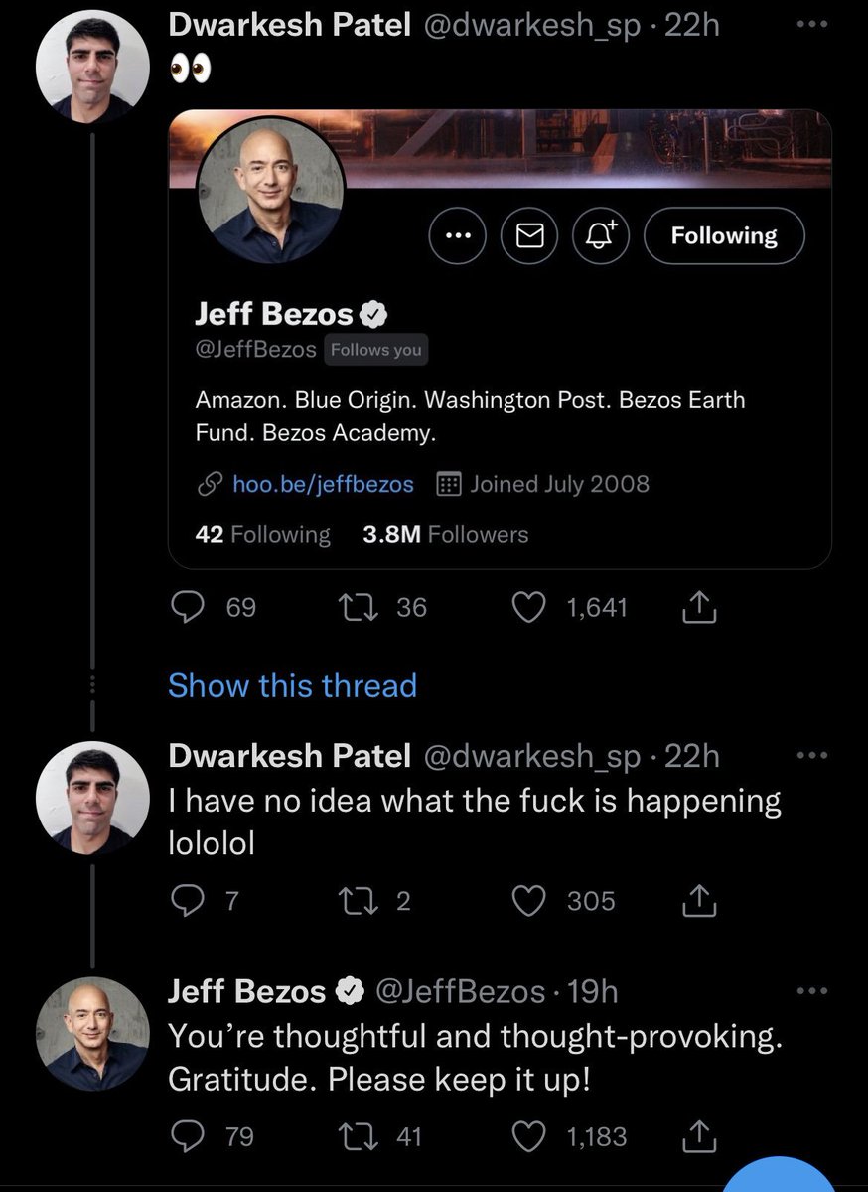Like the 'no idea' lololol tweet
The height and width of the screenshot is (1192, 868).
pos(530,901)
